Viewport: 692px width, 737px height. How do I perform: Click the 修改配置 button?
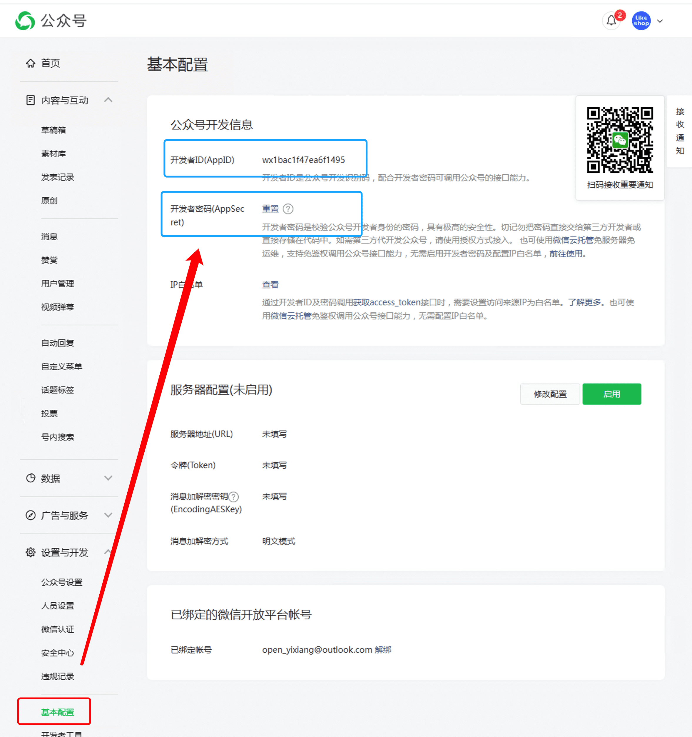click(x=550, y=394)
